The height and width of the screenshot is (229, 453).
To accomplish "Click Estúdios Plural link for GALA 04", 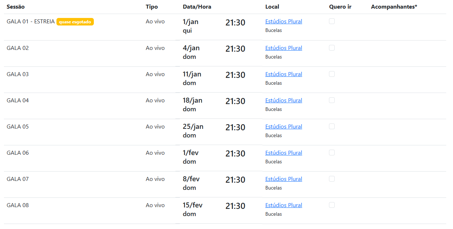I will 284,101.
